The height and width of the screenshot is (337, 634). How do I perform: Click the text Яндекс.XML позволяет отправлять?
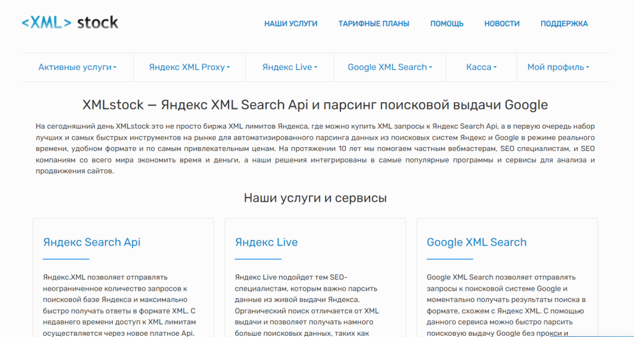[x=105, y=277]
